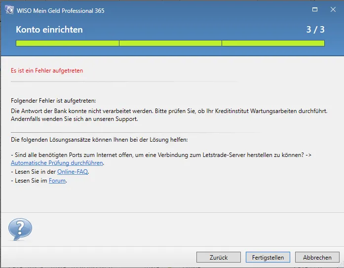Open the 'Automatische Prüfung durchführen' link

tap(57, 163)
